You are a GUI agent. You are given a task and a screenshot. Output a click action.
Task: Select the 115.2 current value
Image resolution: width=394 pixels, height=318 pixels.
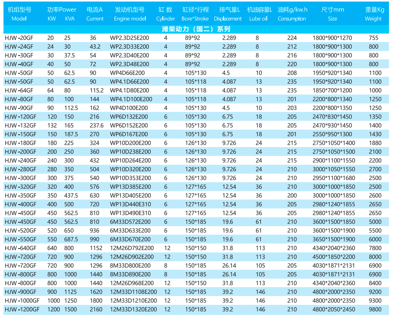point(96,90)
